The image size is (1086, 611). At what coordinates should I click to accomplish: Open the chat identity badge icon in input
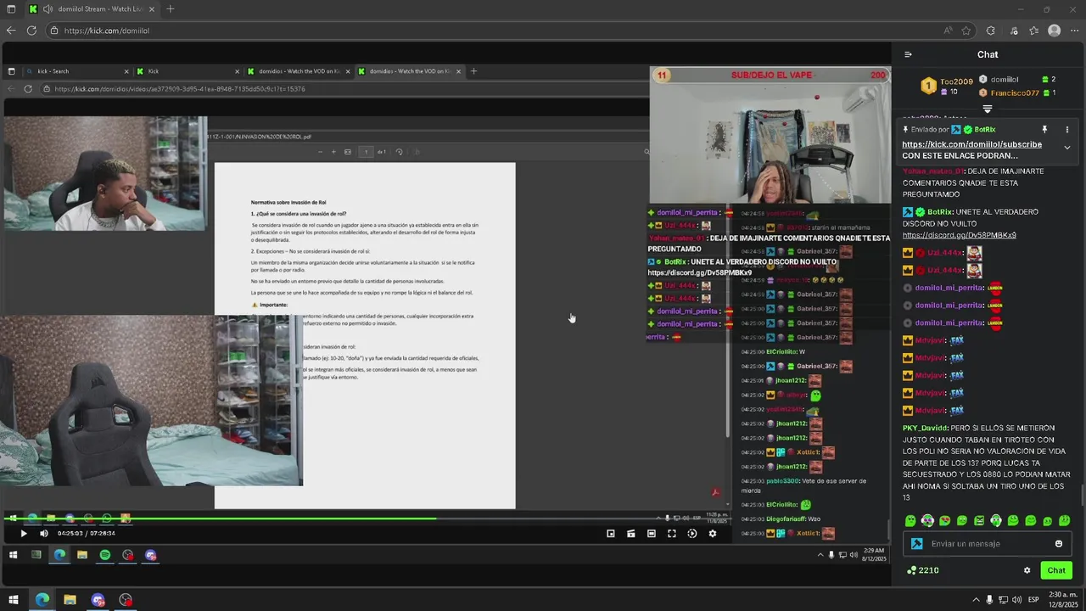(916, 544)
